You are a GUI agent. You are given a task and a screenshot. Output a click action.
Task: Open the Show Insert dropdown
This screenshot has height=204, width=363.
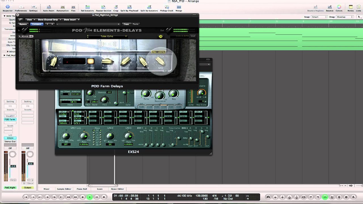pos(71,20)
